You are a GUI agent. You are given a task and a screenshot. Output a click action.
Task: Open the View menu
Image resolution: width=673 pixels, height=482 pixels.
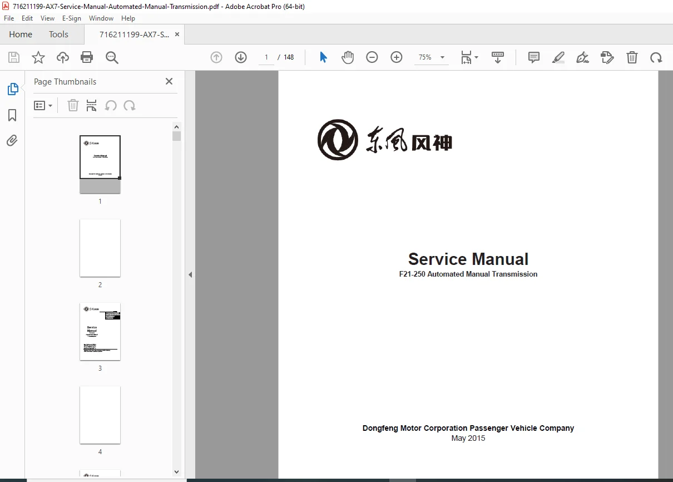(x=48, y=18)
